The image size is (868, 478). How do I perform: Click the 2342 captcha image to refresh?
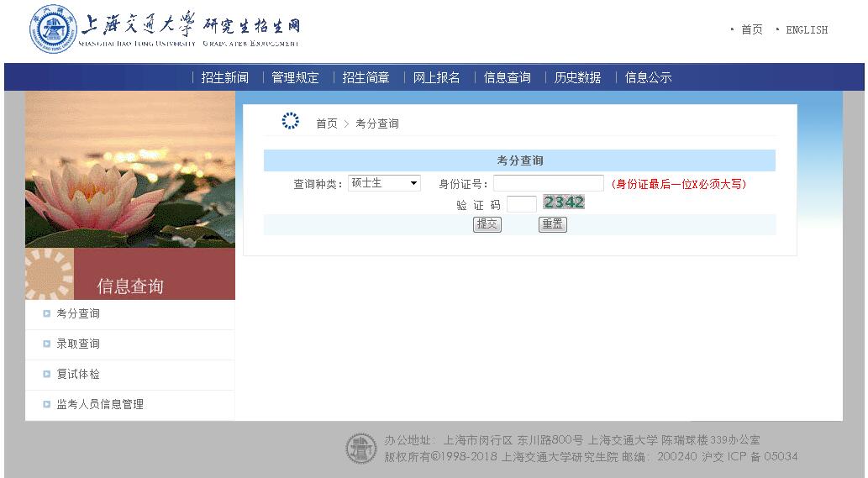click(564, 202)
